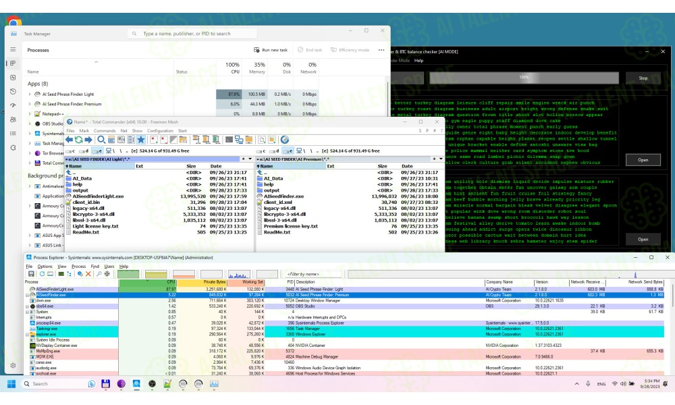Click the process tree icon in Process Explorer toolbar
This screenshot has width=675, height=405.
pos(69,274)
